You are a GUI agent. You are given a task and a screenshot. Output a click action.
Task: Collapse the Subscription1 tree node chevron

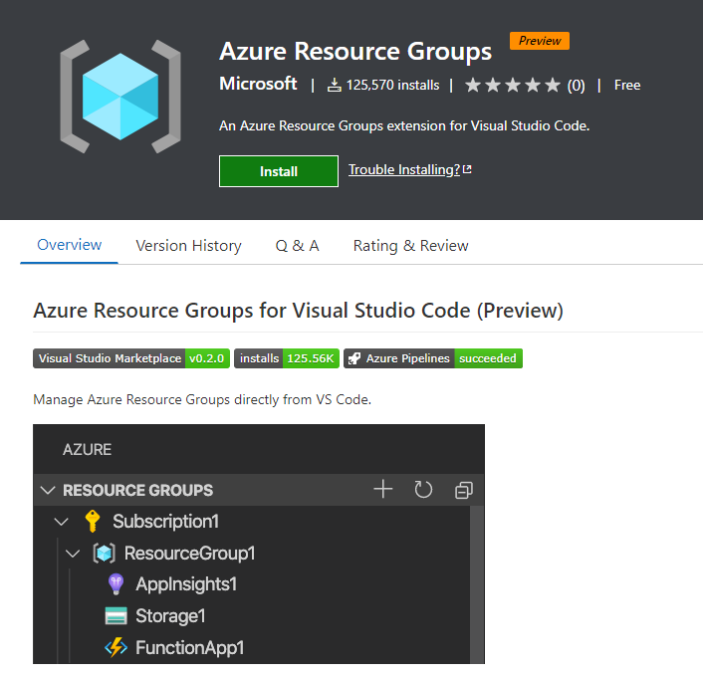coord(62,521)
